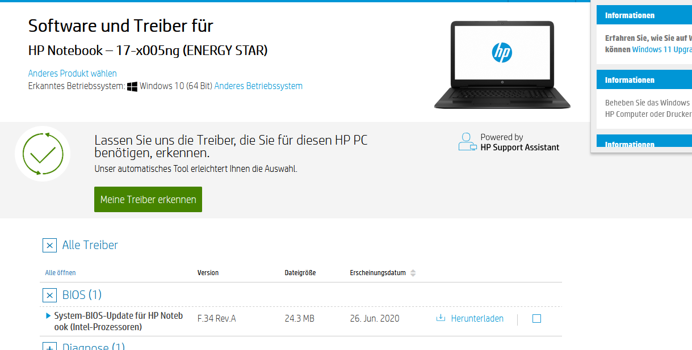Click the Dateigröße column header
Image resolution: width=692 pixels, height=350 pixels.
pos(300,273)
